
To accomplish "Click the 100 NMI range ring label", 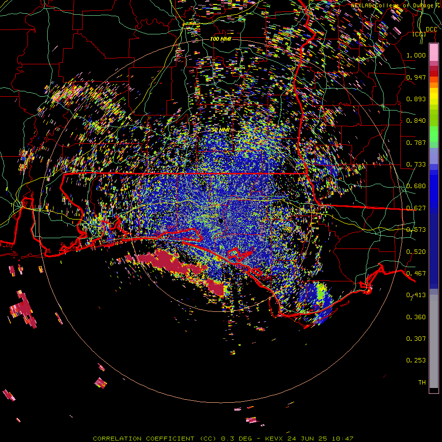I will 221,39.
